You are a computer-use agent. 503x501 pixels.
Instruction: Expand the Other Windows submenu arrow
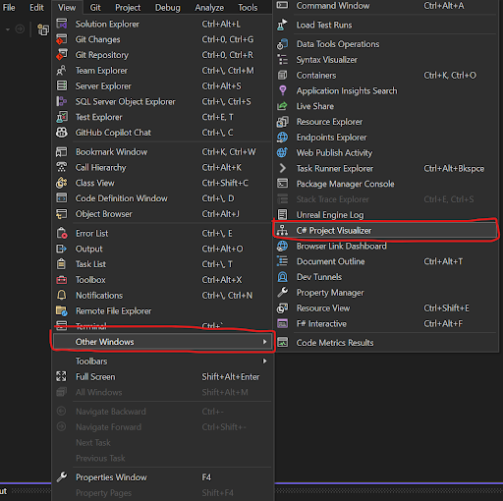click(x=264, y=342)
